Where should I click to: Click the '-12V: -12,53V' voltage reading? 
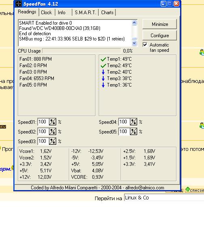(x=87, y=151)
